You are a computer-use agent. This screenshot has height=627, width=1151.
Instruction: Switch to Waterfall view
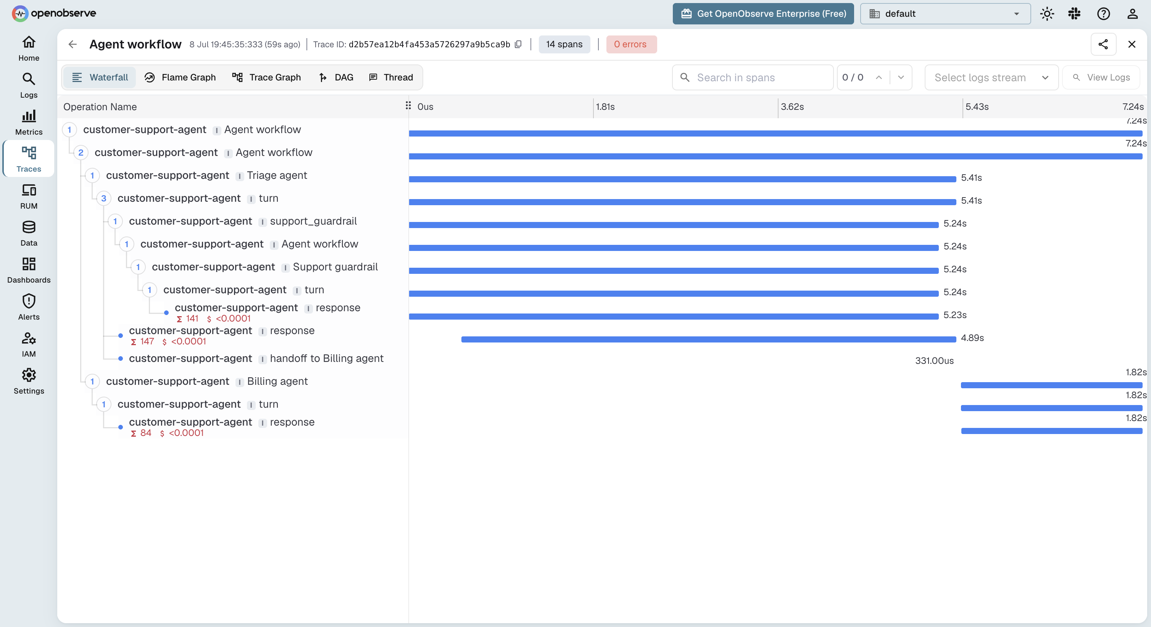100,77
